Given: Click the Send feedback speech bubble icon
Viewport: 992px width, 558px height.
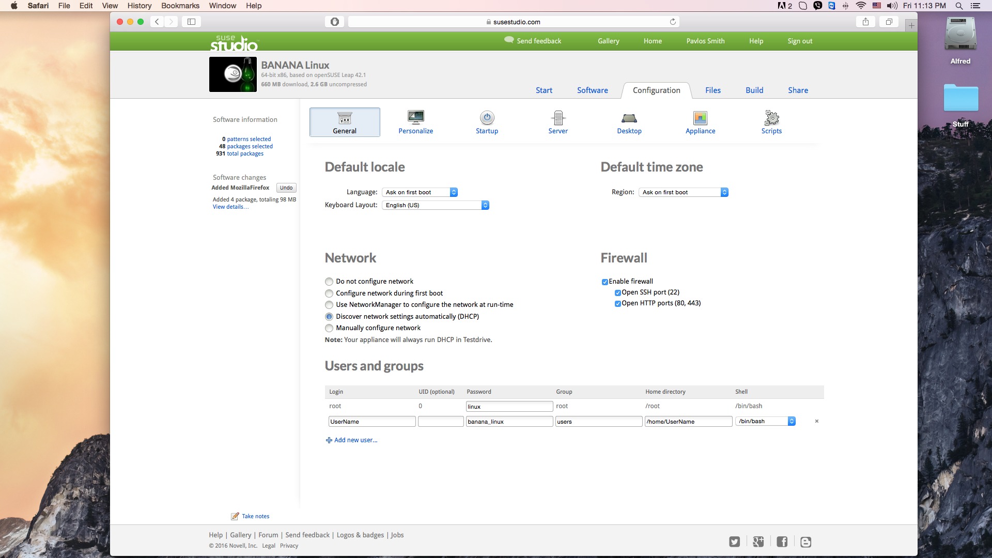Looking at the screenshot, I should click(508, 39).
